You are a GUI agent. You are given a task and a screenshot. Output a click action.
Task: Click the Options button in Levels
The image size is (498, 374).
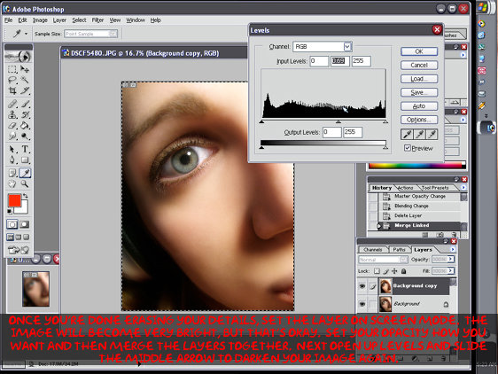click(419, 120)
